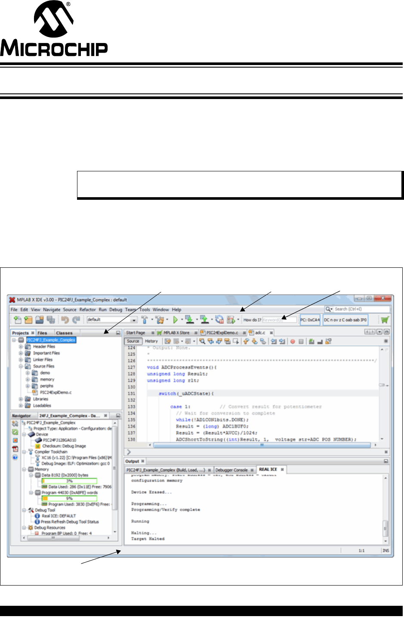Open the Debug menu

[116, 310]
